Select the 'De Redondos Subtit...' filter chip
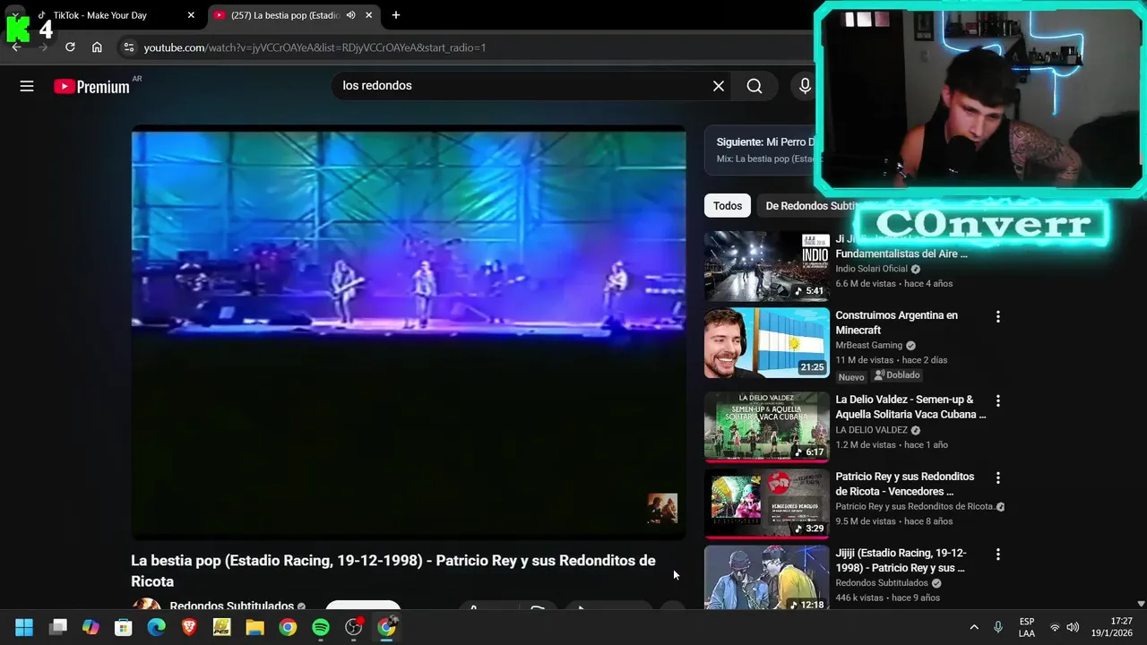This screenshot has width=1147, height=645. pos(811,206)
